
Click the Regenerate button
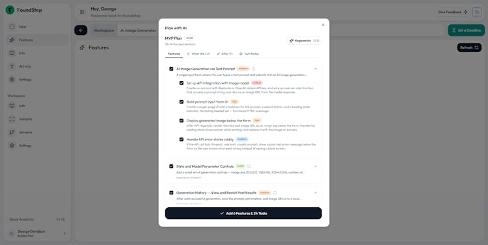coord(305,41)
